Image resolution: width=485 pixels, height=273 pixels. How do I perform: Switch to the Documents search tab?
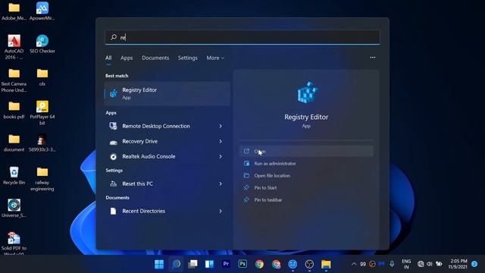(x=155, y=58)
